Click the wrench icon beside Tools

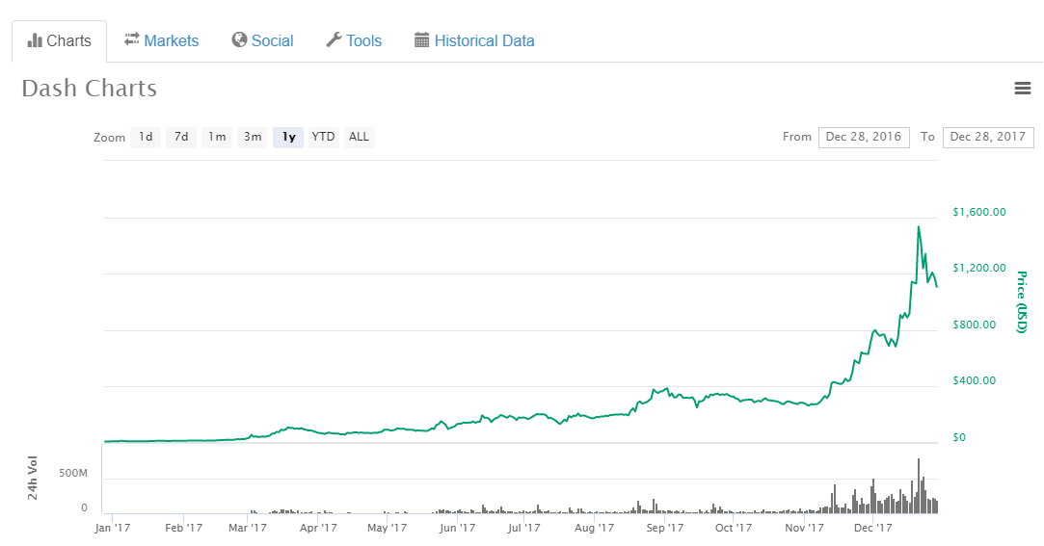[334, 39]
